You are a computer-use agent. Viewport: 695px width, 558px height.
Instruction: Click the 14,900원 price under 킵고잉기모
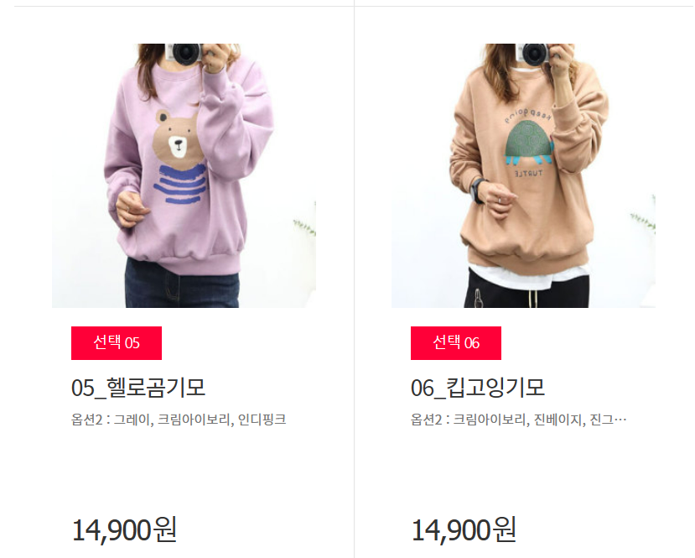464,529
